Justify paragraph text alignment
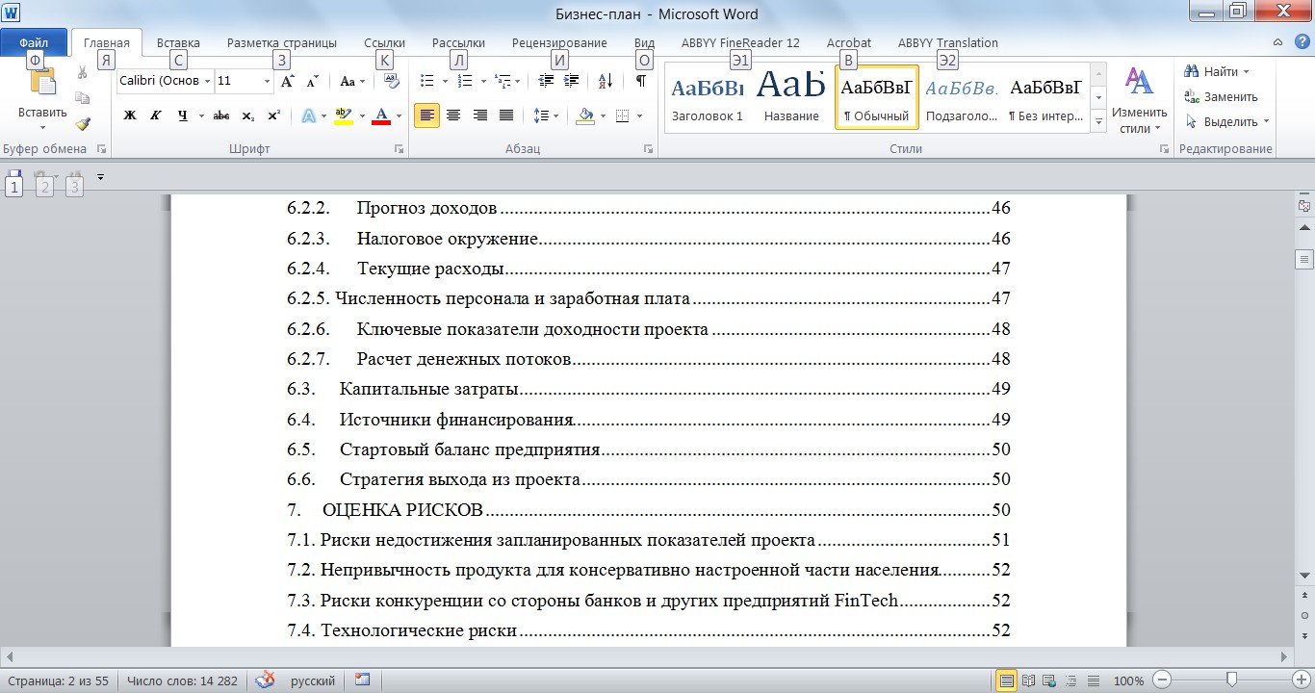 click(x=506, y=115)
